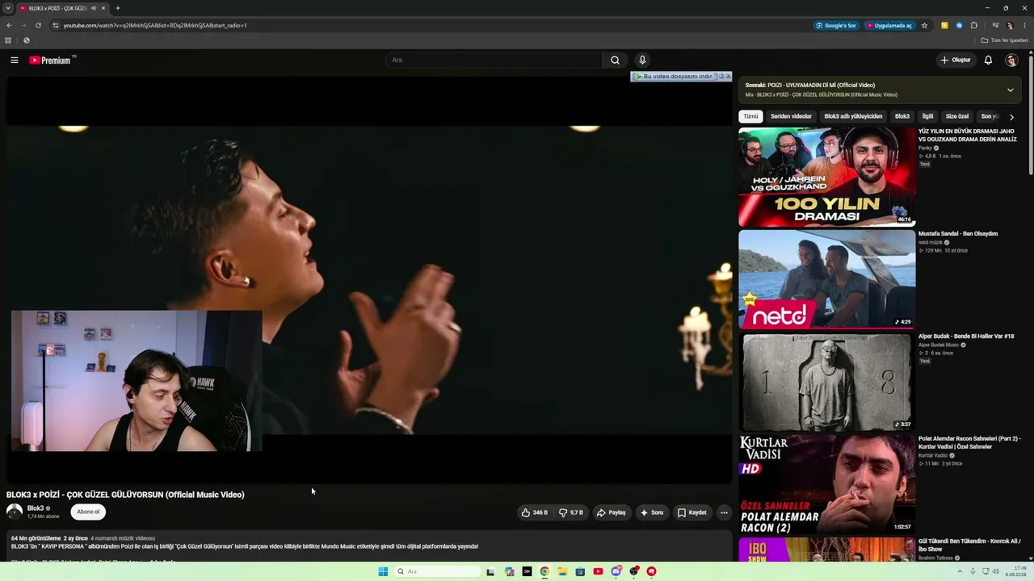Open the YouTube app on the taskbar
The height and width of the screenshot is (581, 1034).
point(598,571)
